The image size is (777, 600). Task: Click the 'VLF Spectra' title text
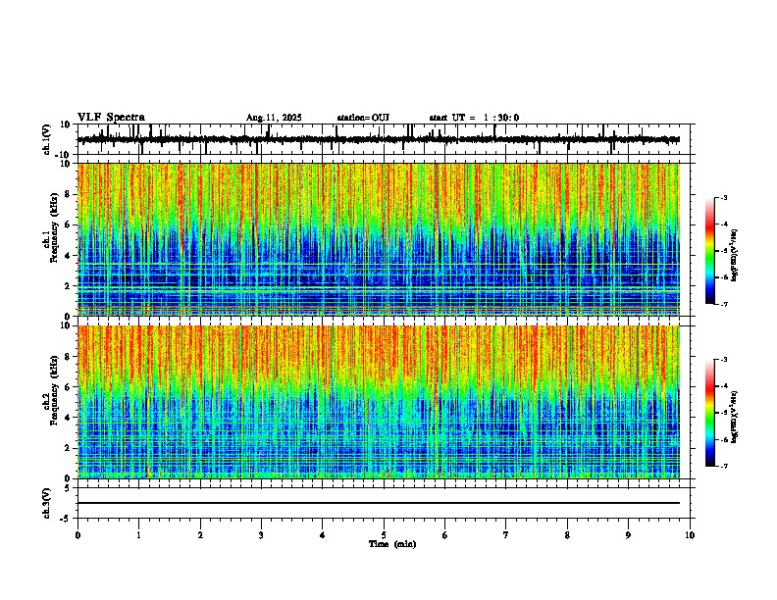pos(111,118)
